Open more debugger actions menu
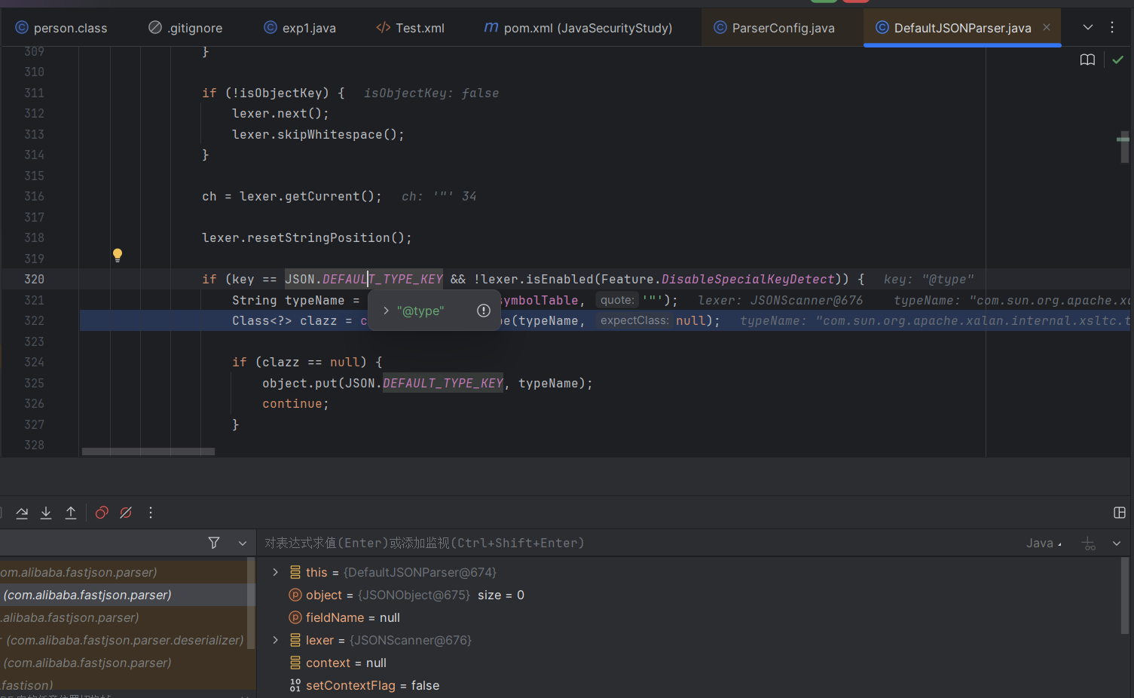This screenshot has width=1134, height=698. [151, 513]
